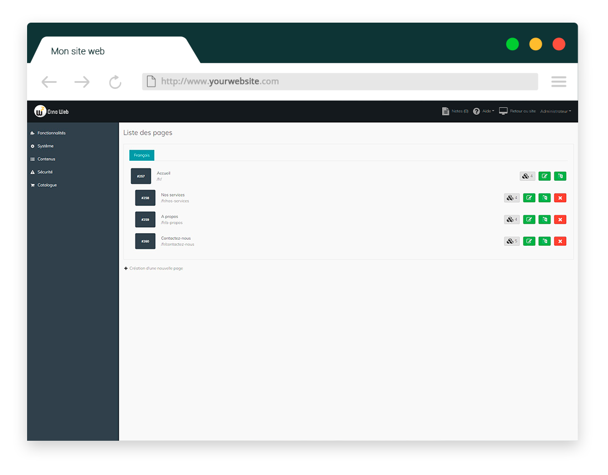Click the green window control dot
This screenshot has width=608, height=475.
[x=512, y=44]
